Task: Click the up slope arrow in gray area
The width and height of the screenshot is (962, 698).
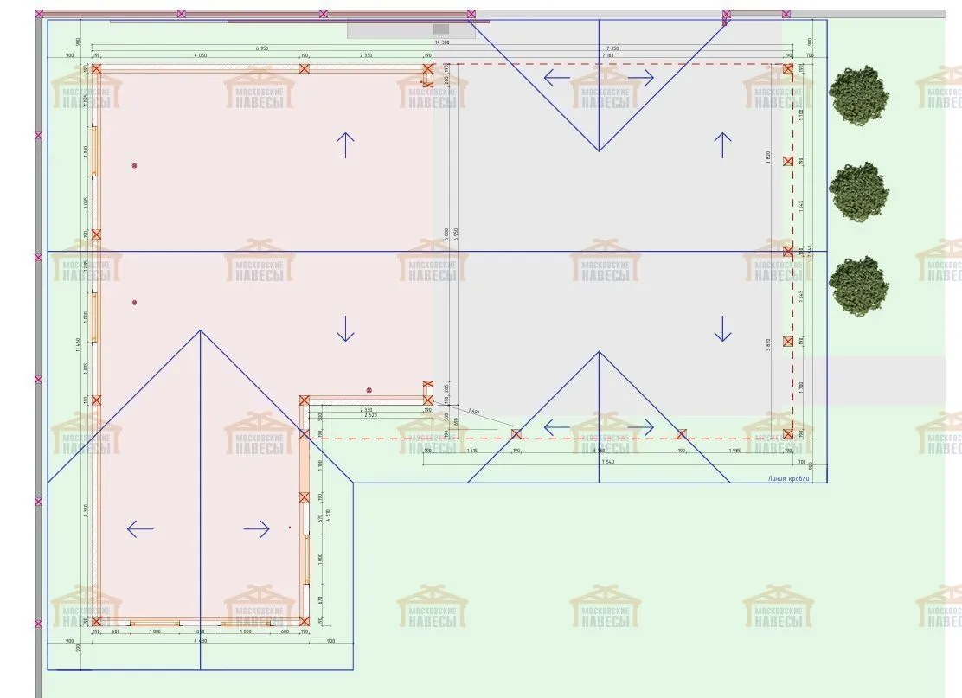Action: [x=721, y=144]
